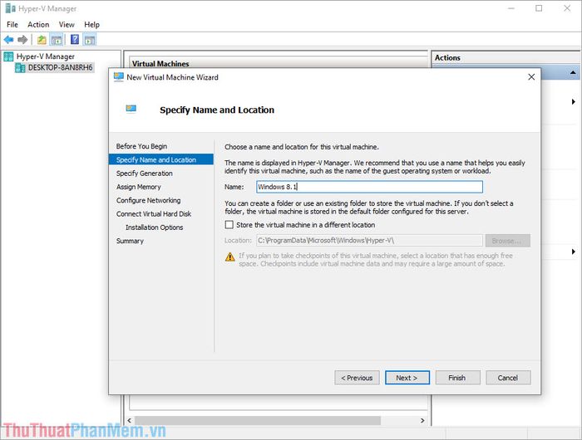Image resolution: width=582 pixels, height=440 pixels.
Task: Click the Next button in the wizard
Action: pos(407,378)
